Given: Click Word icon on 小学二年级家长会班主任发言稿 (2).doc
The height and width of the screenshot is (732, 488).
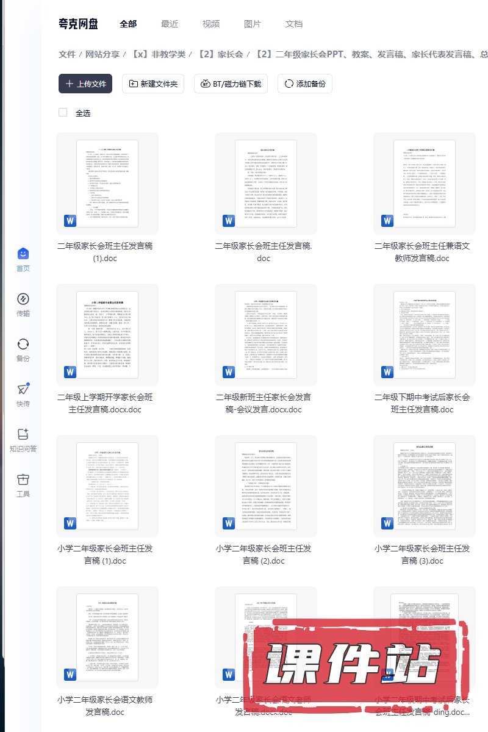Looking at the screenshot, I should tap(229, 523).
